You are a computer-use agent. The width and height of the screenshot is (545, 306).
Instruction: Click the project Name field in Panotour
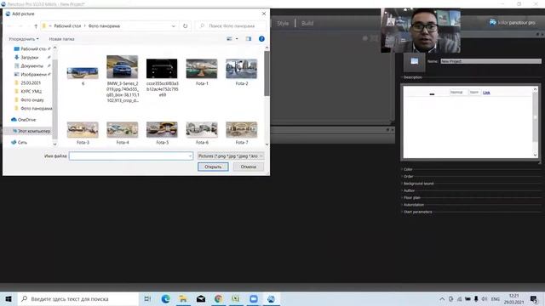click(490, 61)
